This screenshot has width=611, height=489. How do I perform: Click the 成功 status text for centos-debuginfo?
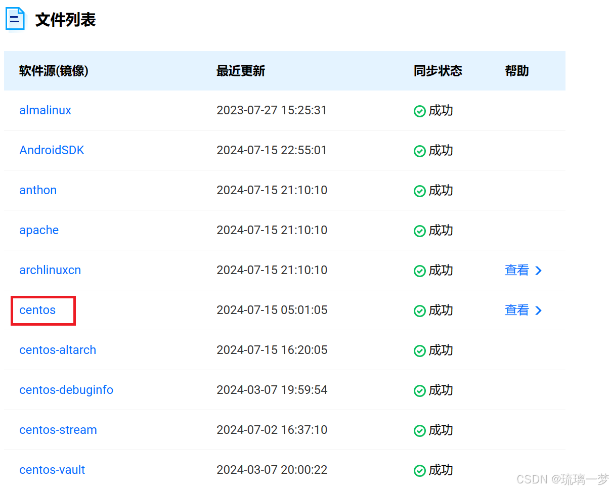tap(441, 390)
